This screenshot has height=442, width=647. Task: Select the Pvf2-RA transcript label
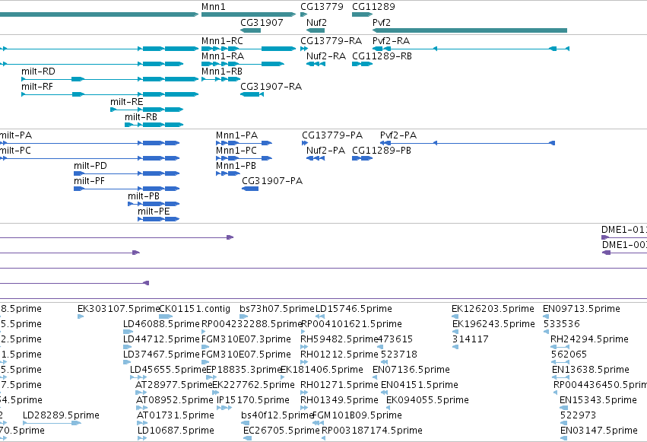pos(391,41)
